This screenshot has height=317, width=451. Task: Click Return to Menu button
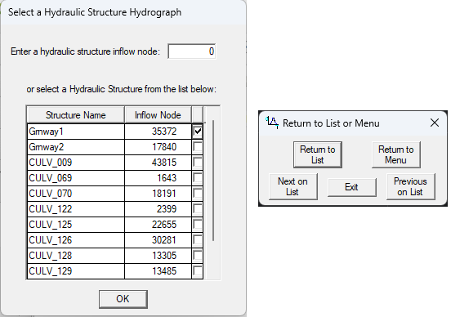(395, 154)
